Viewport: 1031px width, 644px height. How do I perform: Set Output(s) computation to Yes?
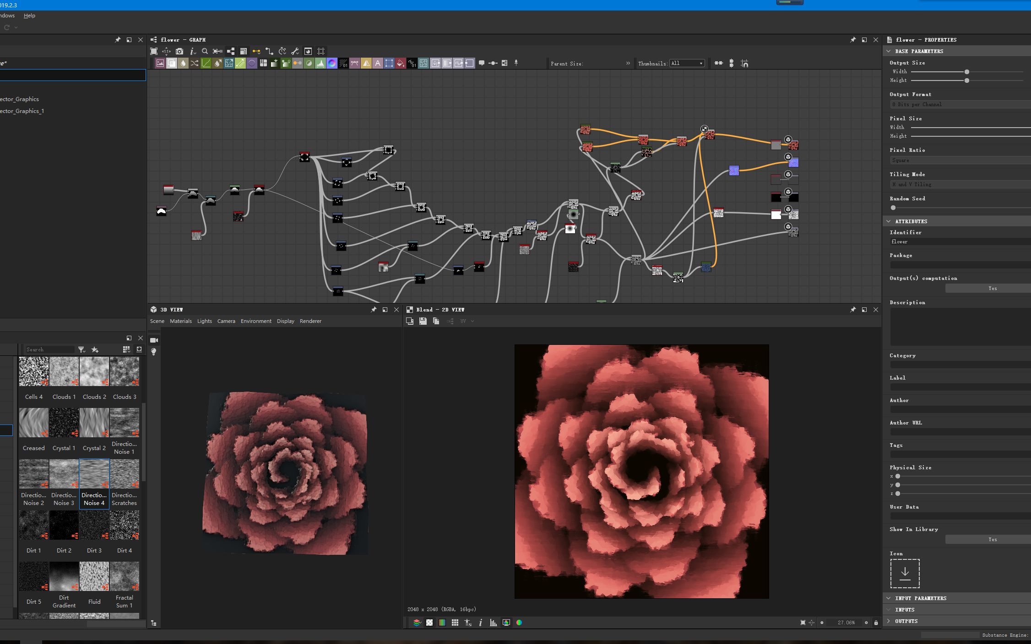[992, 288]
